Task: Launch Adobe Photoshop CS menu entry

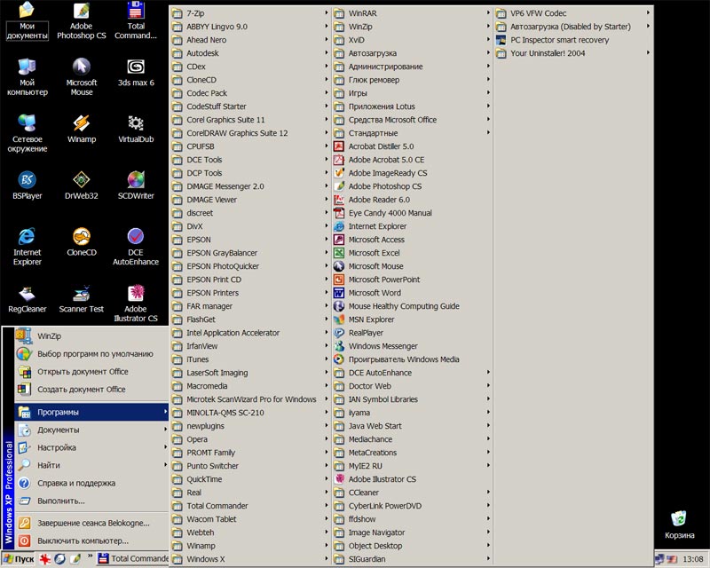Action: (412, 186)
